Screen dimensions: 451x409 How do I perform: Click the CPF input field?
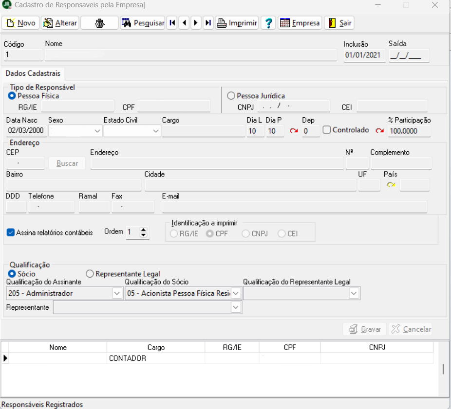coord(174,107)
